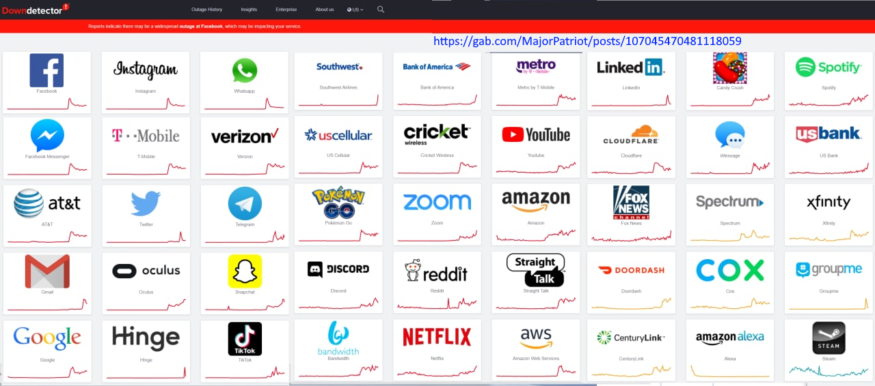Open the iMessage bubble icon
This screenshot has width=875, height=386.
tap(730, 135)
